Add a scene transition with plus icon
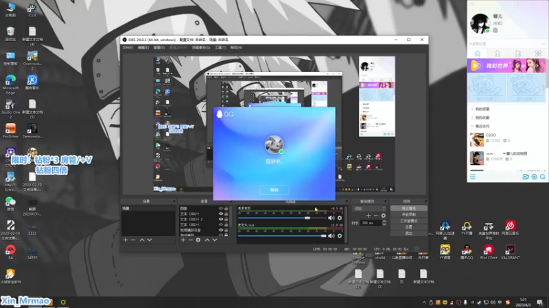The image size is (549, 308). 369,216
